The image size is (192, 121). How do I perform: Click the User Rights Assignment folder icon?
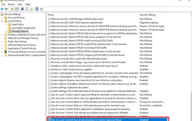click(9, 28)
